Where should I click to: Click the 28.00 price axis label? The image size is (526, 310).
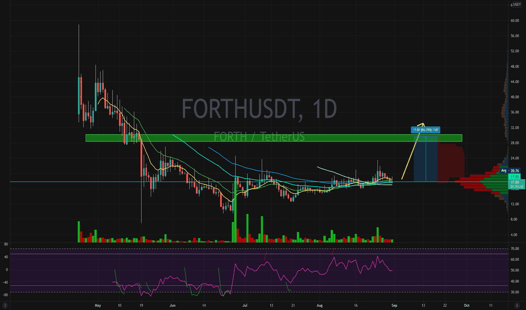click(515, 143)
